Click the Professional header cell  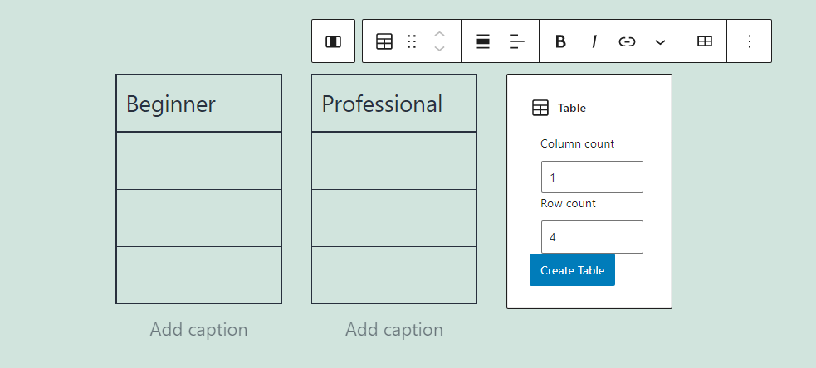pos(393,104)
